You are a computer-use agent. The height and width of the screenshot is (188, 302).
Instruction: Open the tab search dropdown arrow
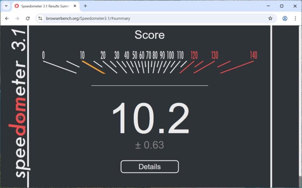coord(6,6)
